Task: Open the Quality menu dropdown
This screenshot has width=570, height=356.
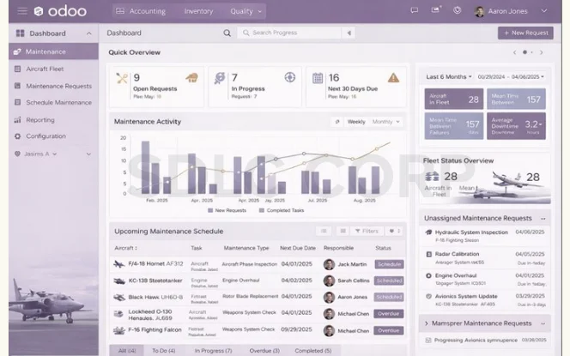Action: point(246,11)
